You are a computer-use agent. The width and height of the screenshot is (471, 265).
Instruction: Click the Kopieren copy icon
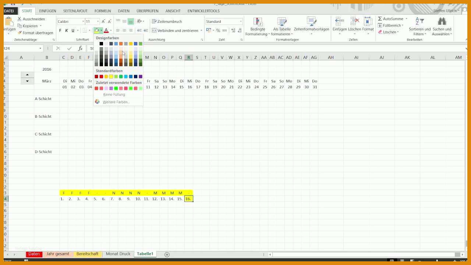pos(20,26)
